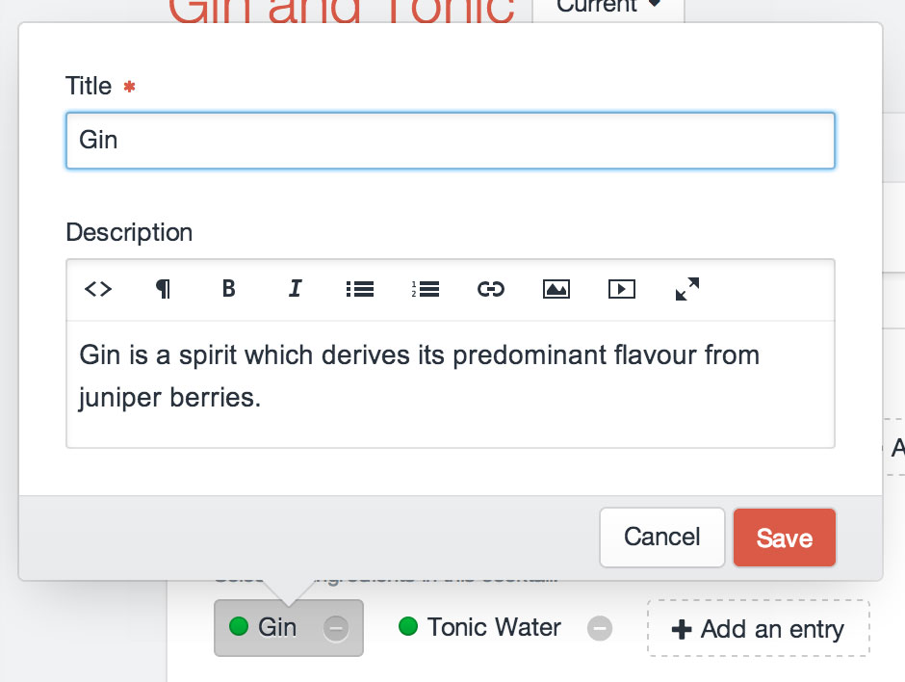Toggle italic formatting in the editor
This screenshot has height=682, width=905.
(x=295, y=289)
